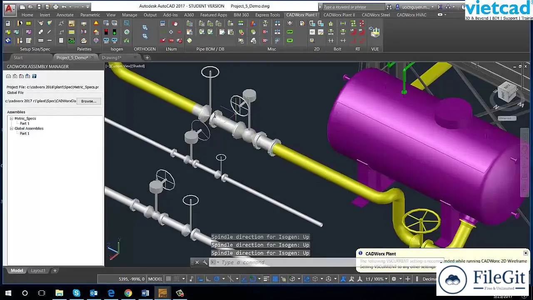This screenshot has width=533, height=300.
Task: Click the SR red elbow icon in RT panel
Action: [x=361, y=32]
